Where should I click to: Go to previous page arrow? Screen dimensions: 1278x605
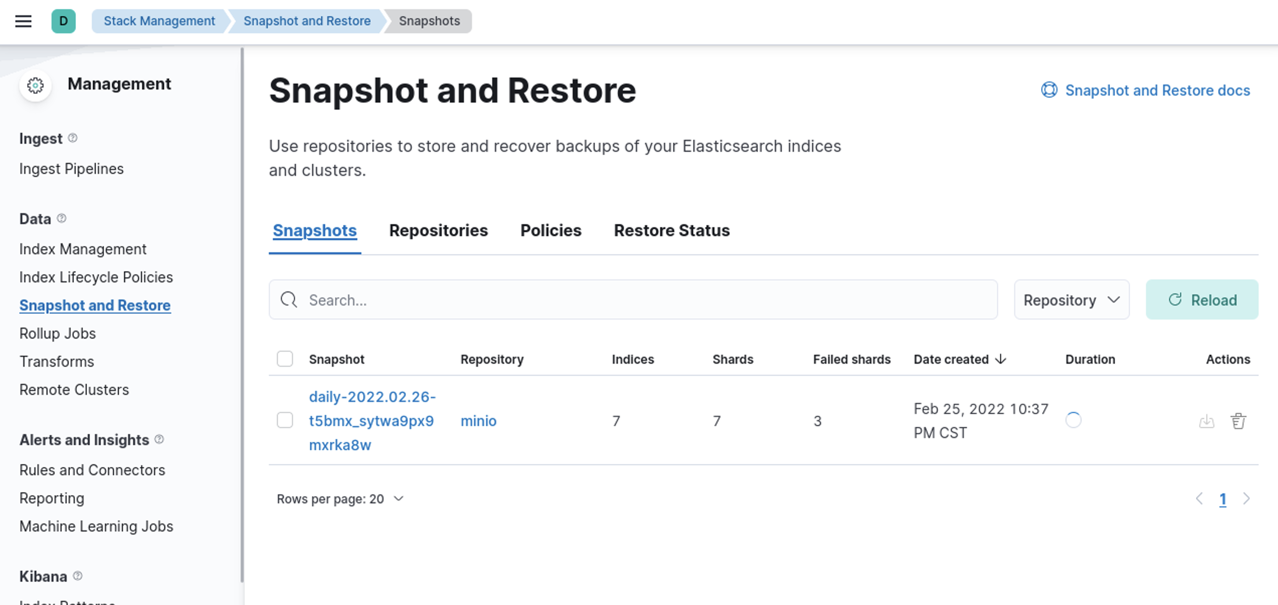[x=1200, y=498]
